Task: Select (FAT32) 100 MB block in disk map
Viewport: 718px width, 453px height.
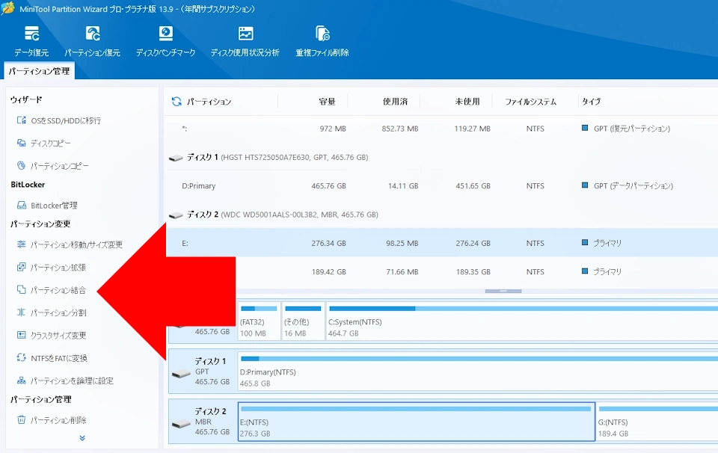Action: 260,321
